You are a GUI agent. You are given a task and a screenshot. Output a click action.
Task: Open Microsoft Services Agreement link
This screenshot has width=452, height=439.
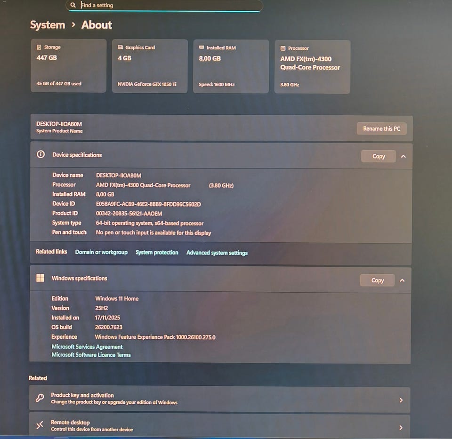tap(87, 346)
